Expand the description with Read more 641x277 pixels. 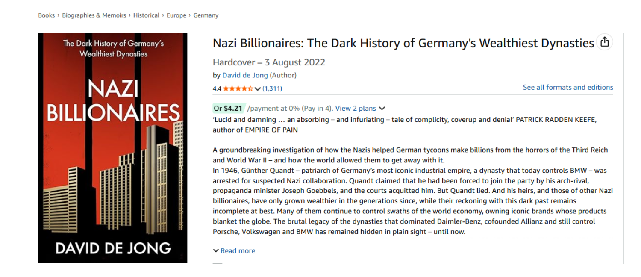coord(234,251)
